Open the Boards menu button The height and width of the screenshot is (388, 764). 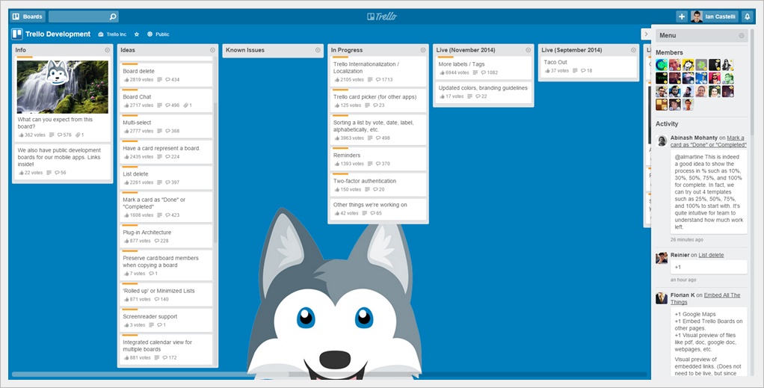coord(28,16)
